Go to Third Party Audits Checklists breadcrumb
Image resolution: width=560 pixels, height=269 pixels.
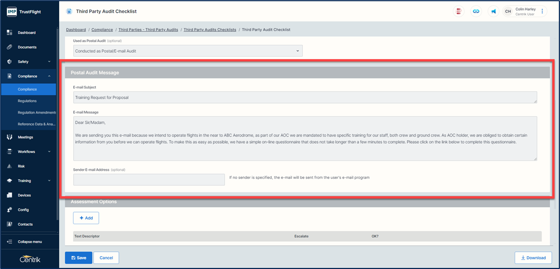coord(210,30)
